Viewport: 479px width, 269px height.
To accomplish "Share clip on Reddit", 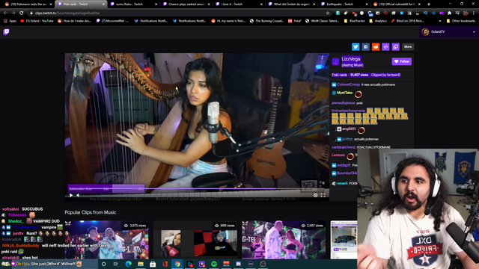I will point(376,46).
